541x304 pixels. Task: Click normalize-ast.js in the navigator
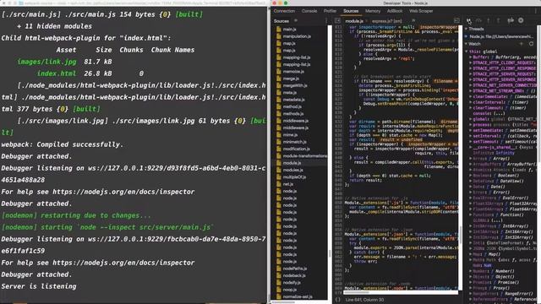(x=298, y=296)
